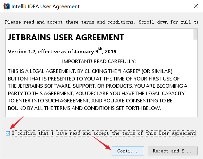Click the 'IntelliJ IDEA User Agreement' window title

click(x=46, y=7)
